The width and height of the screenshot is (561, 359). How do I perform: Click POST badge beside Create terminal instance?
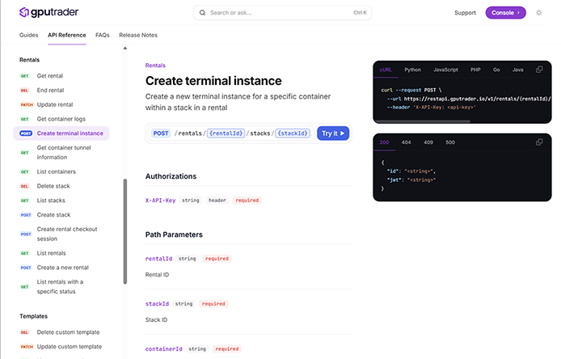26,133
